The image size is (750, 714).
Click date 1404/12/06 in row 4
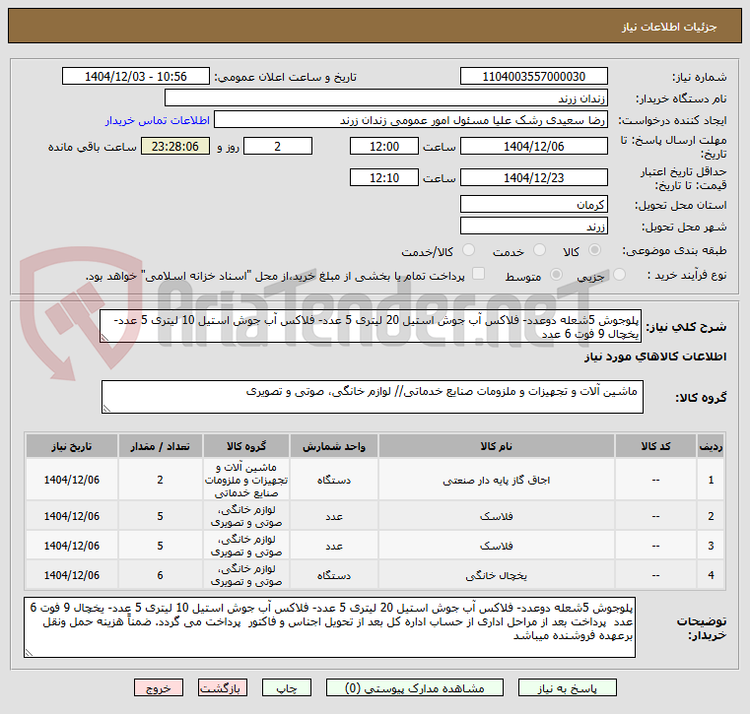pyautogui.click(x=72, y=575)
